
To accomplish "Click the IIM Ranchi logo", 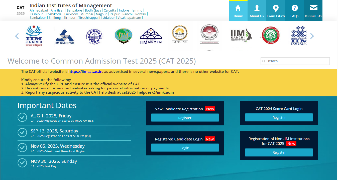I will (x=241, y=35).
